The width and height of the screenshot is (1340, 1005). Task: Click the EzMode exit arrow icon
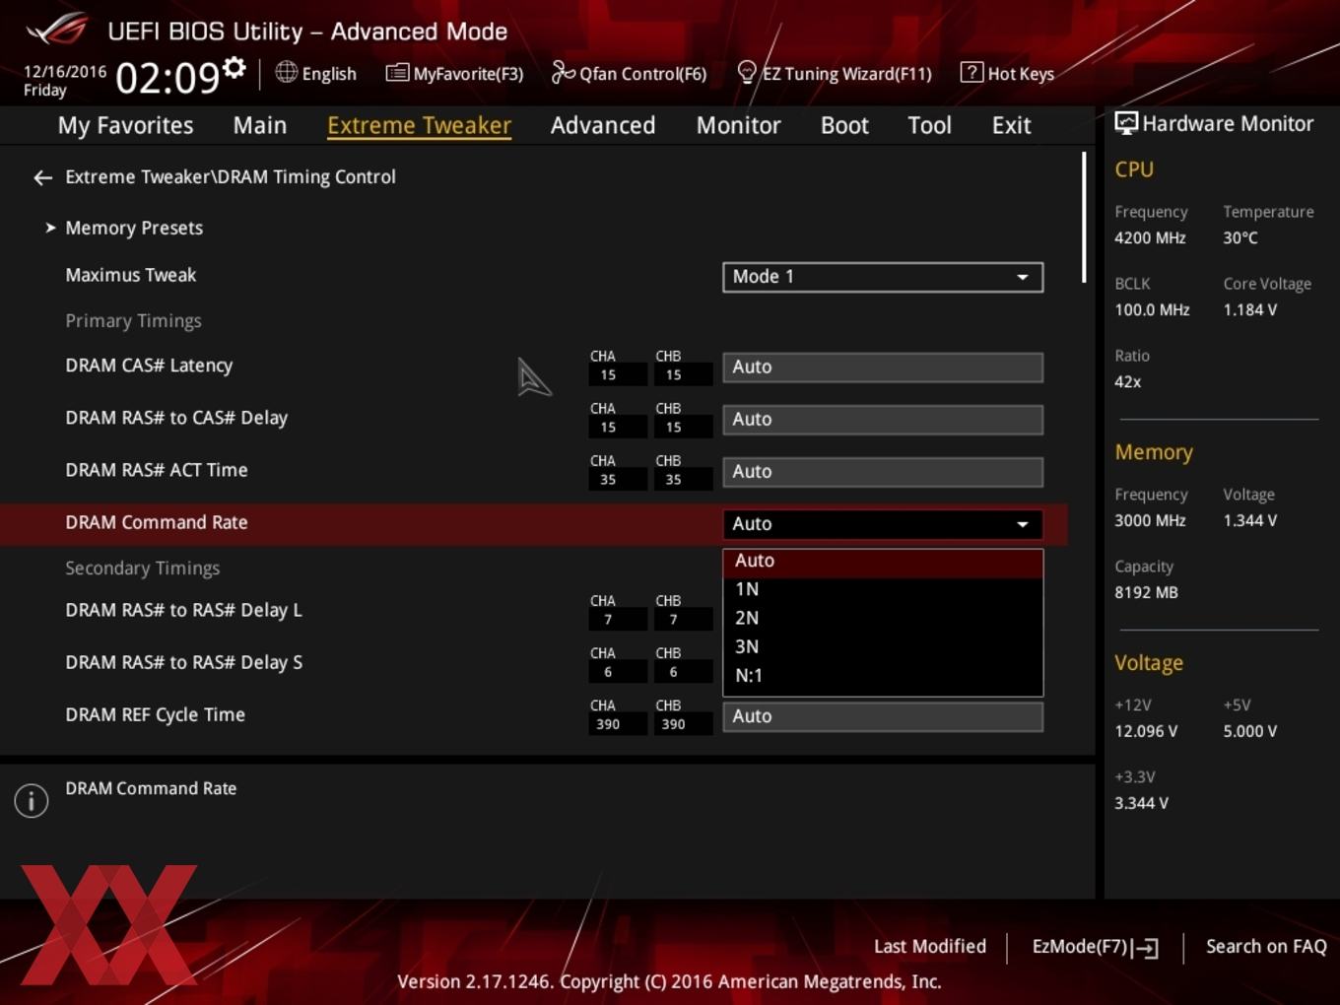(x=1145, y=948)
